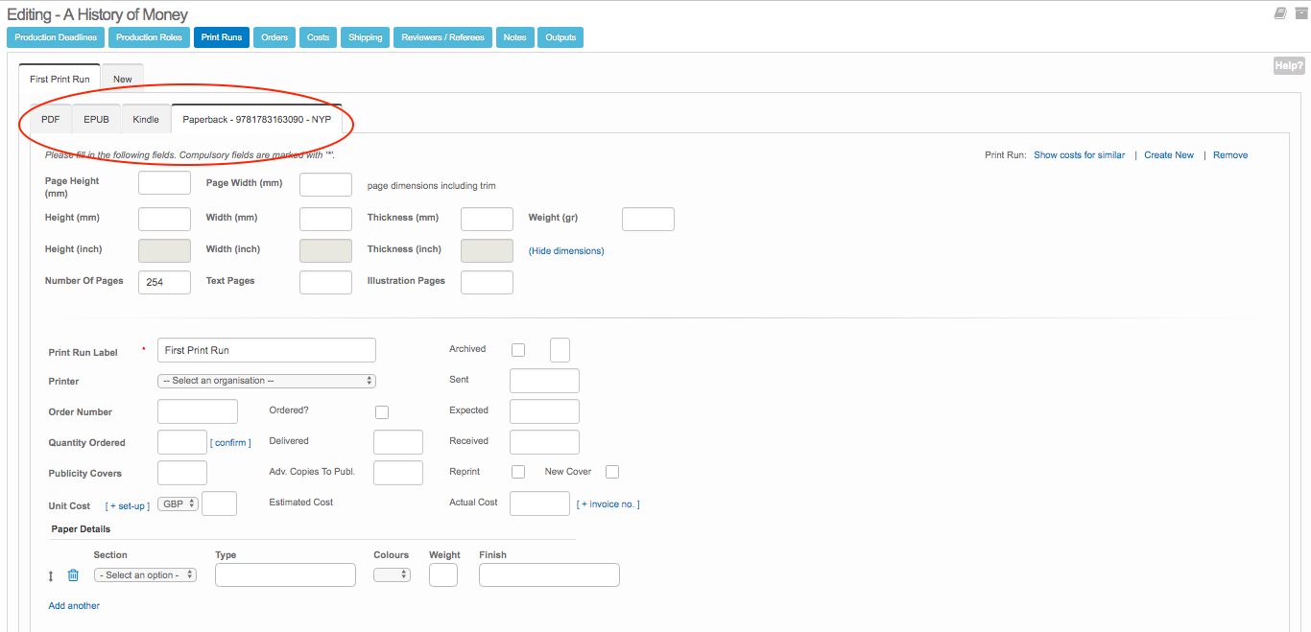Click the Add another link
Screen dimensions: 1311x632
[74, 606]
